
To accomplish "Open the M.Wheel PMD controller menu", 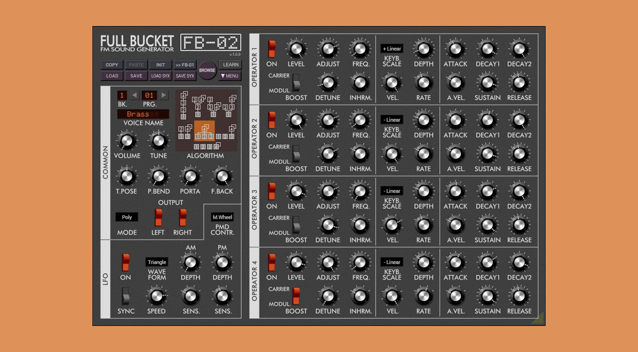I will (x=222, y=217).
